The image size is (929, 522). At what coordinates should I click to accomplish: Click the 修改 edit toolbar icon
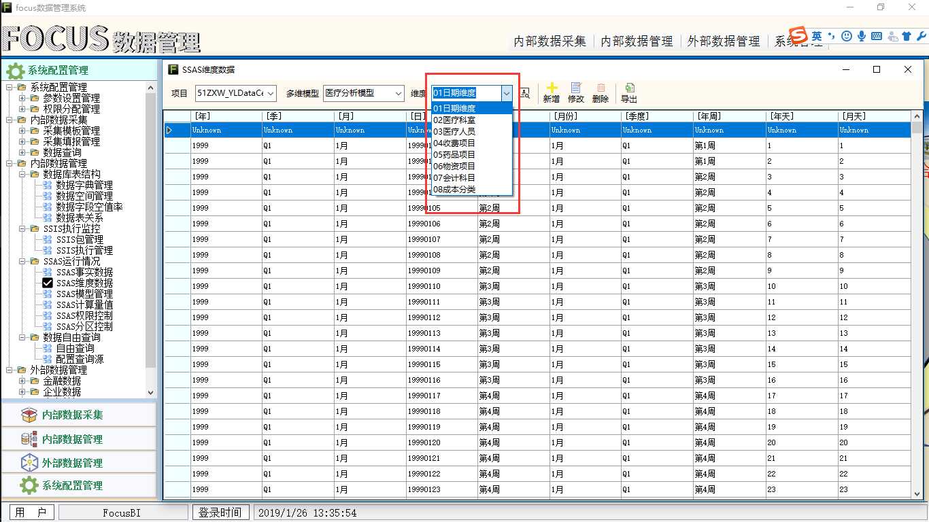pyautogui.click(x=576, y=88)
